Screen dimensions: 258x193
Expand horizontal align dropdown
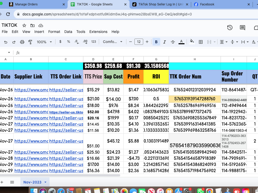point(227,42)
